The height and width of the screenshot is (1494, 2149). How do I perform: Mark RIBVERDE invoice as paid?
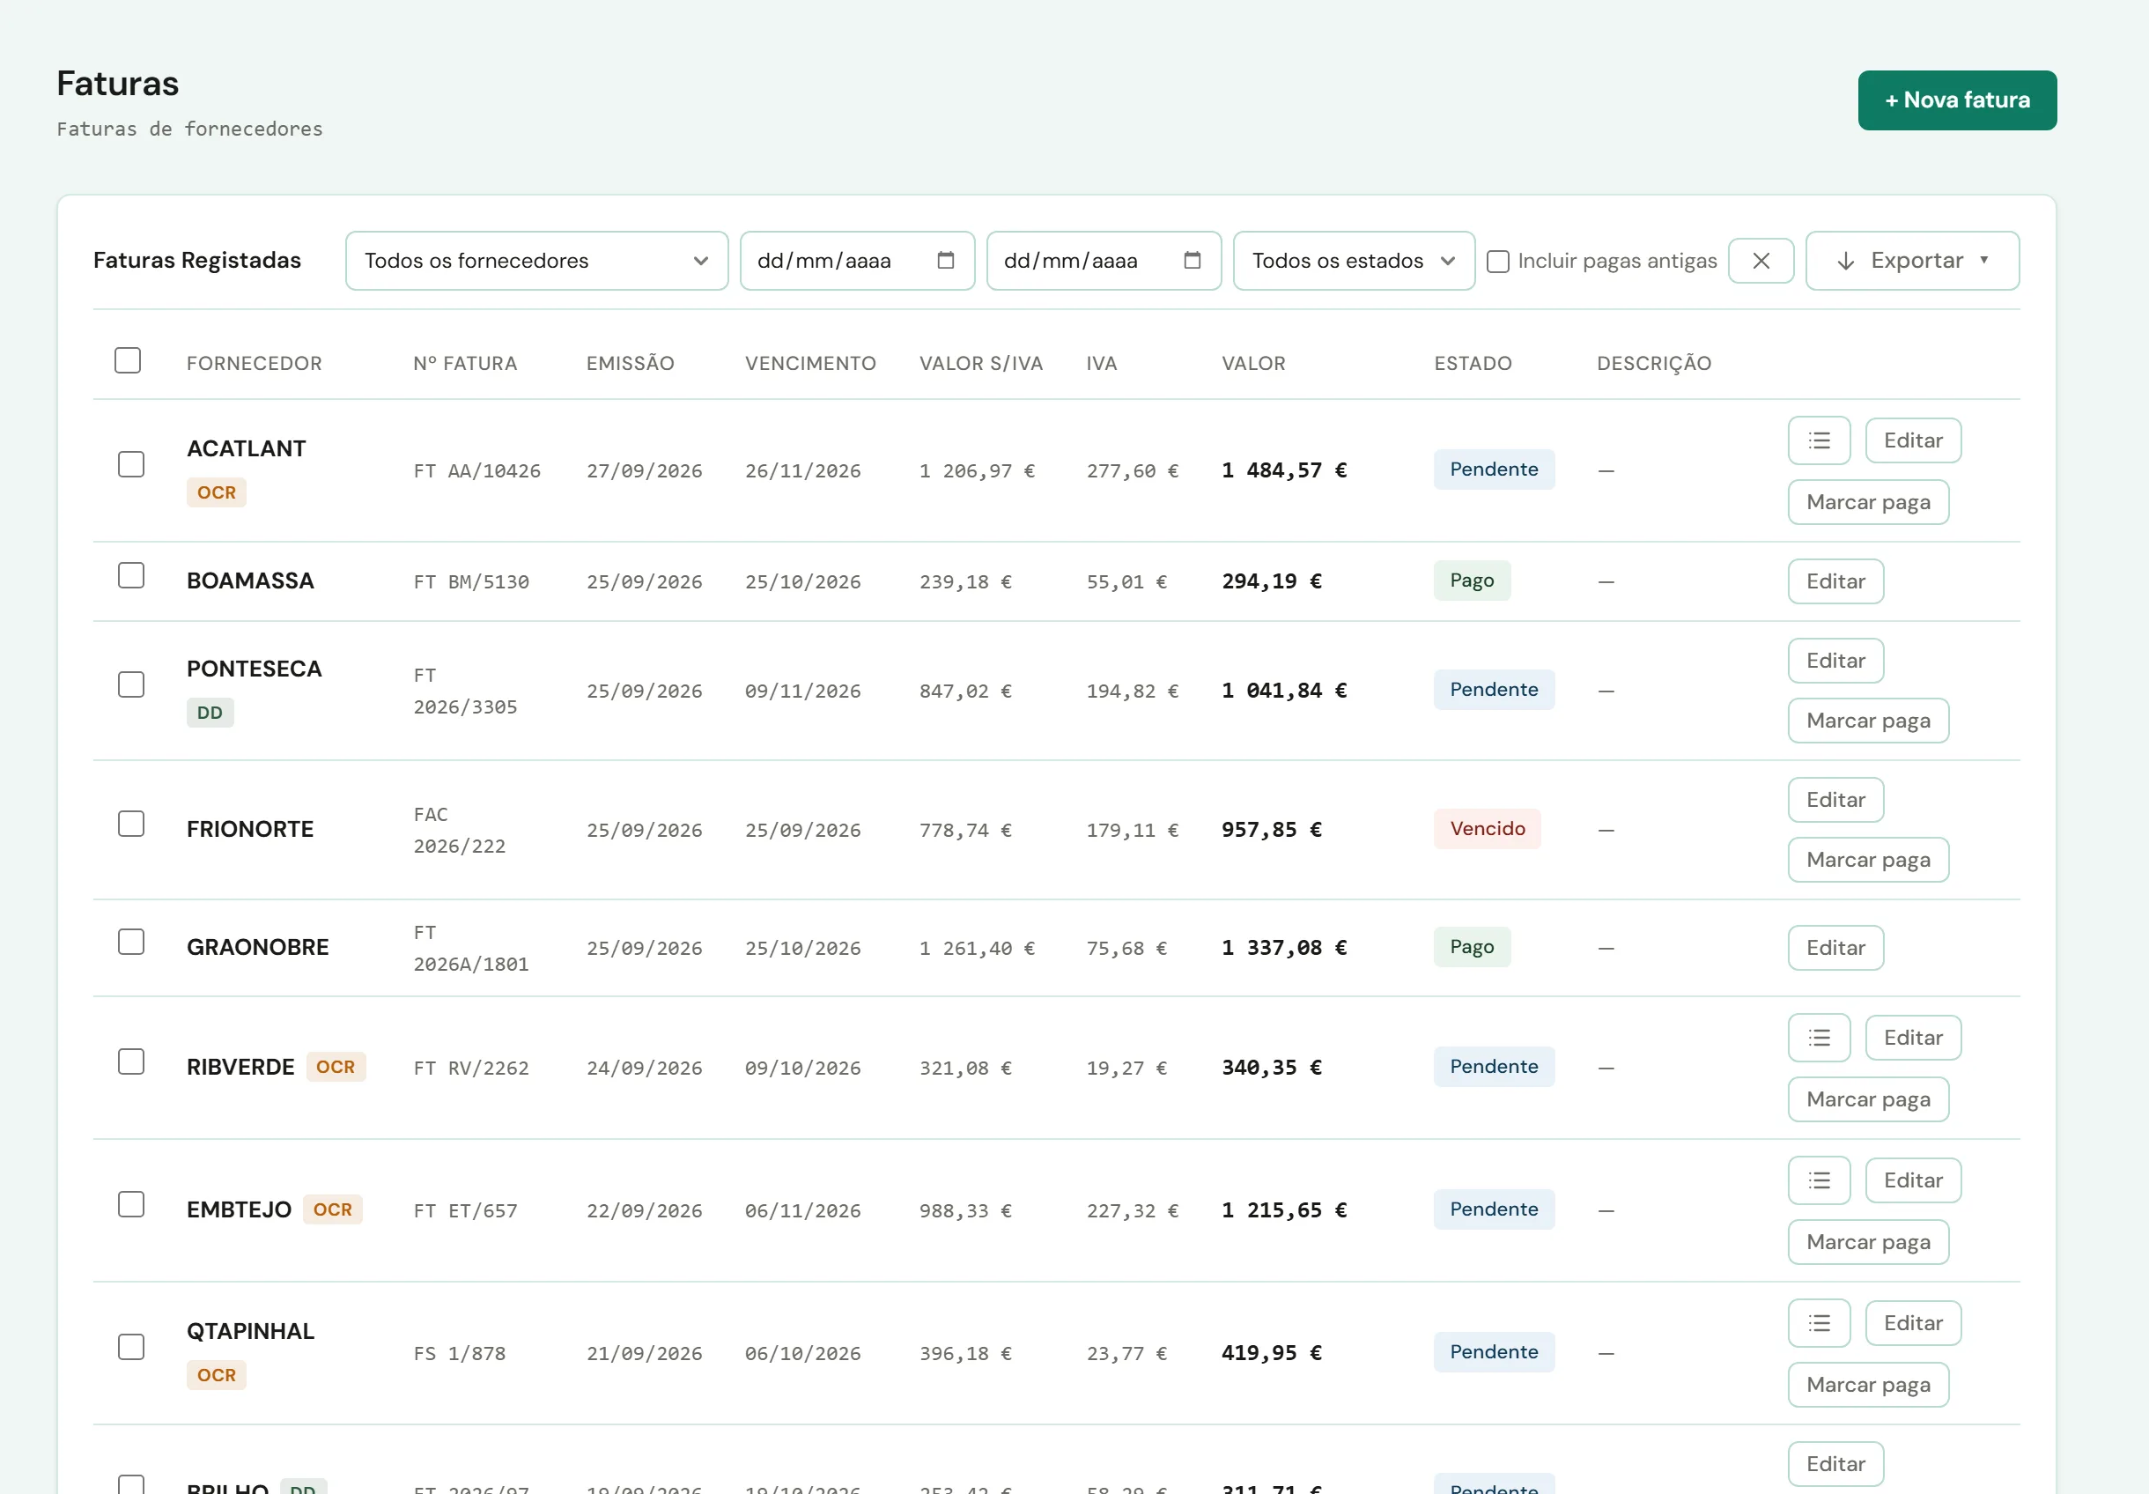(1867, 1100)
